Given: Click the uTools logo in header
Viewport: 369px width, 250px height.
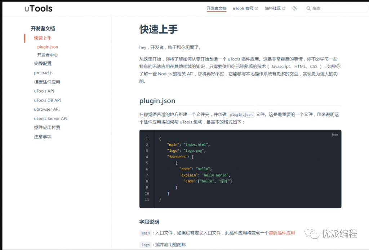Looking at the screenshot, I should pos(38,9).
